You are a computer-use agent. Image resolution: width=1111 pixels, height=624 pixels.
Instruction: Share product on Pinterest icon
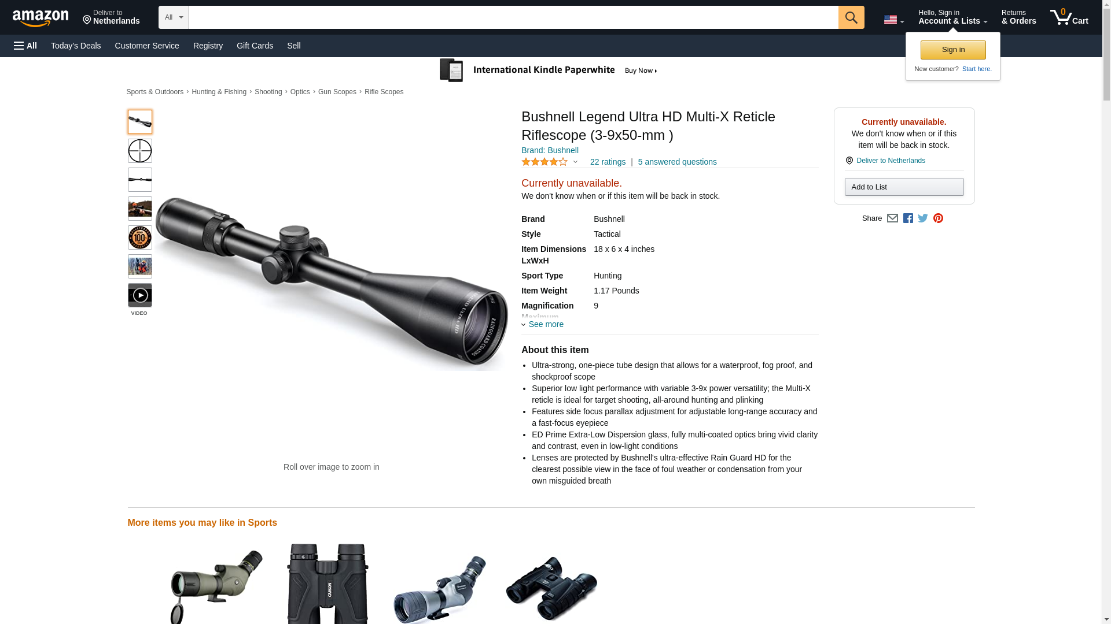point(938,218)
